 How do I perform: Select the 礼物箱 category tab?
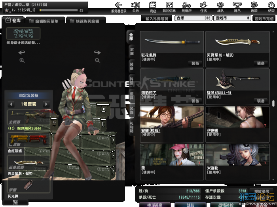[x=132, y=127]
